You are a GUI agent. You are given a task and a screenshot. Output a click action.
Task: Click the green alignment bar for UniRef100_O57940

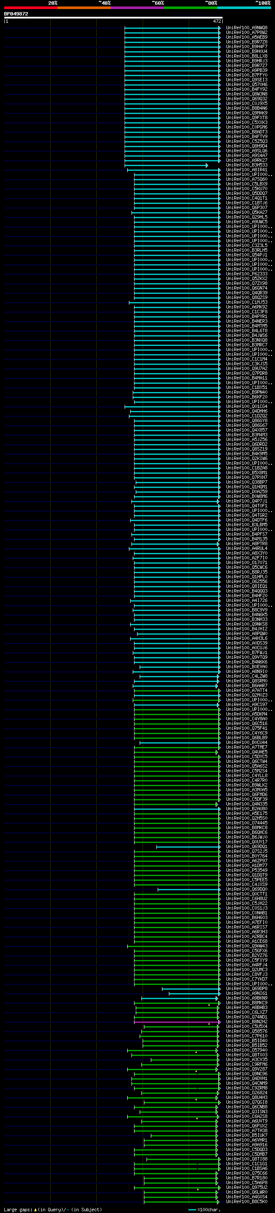point(173,1050)
